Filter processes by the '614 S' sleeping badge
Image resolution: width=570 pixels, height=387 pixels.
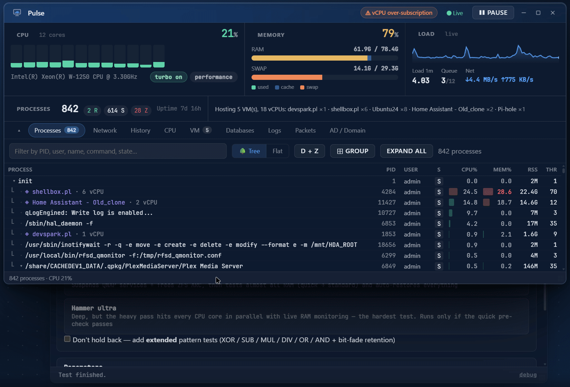point(116,111)
